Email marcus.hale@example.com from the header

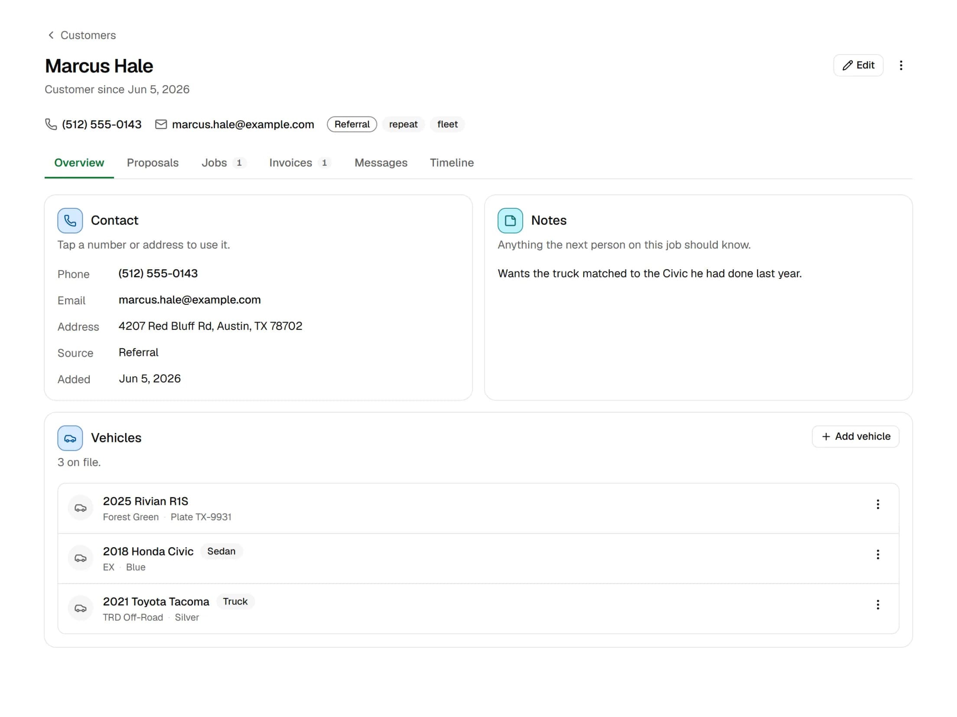point(243,124)
